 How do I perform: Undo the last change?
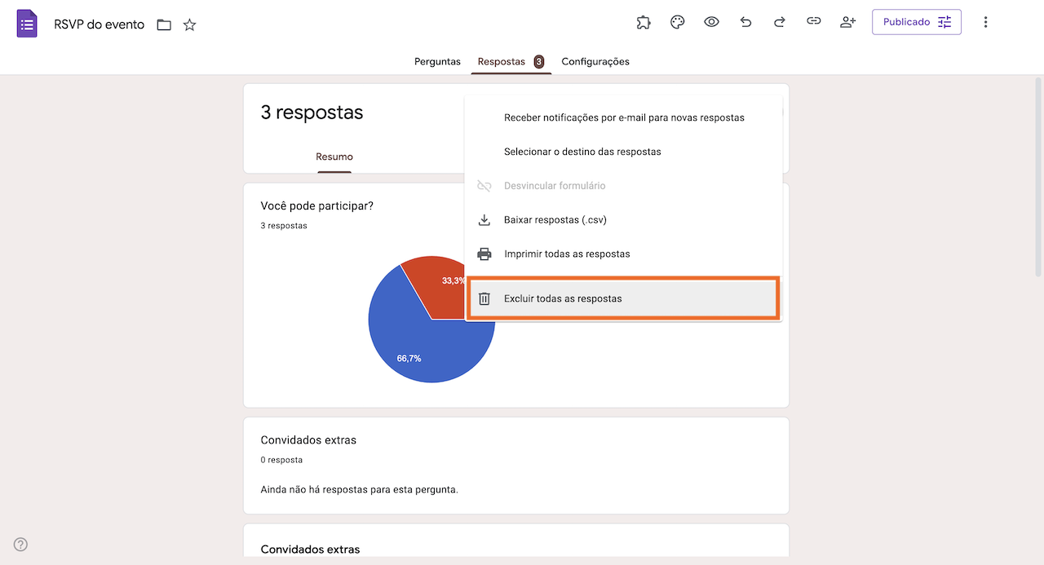(x=745, y=22)
